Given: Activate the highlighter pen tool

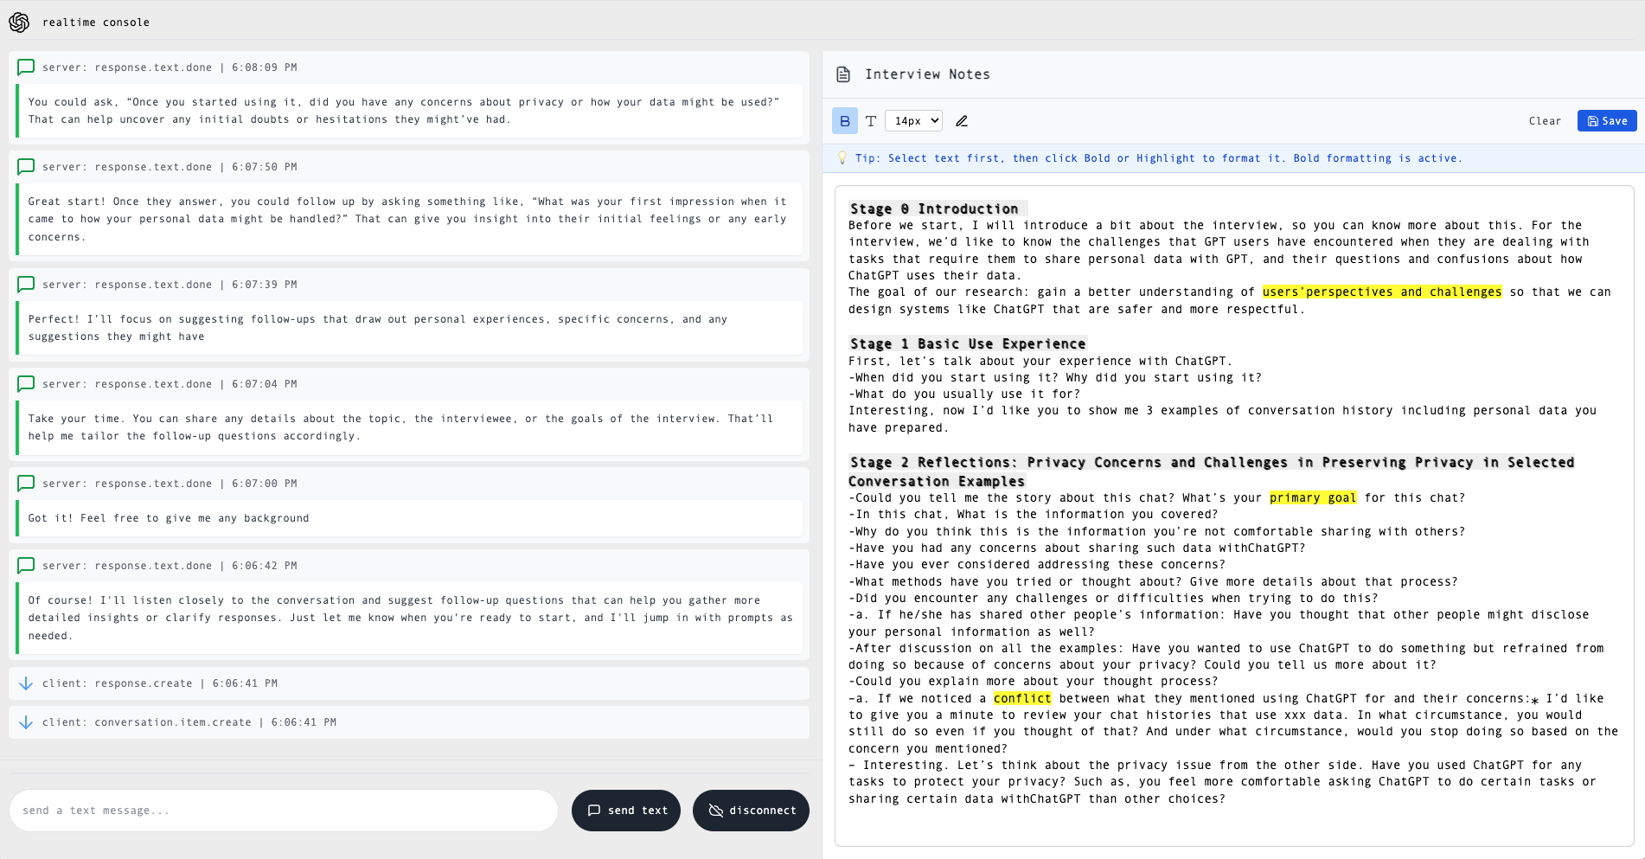Looking at the screenshot, I should point(962,121).
